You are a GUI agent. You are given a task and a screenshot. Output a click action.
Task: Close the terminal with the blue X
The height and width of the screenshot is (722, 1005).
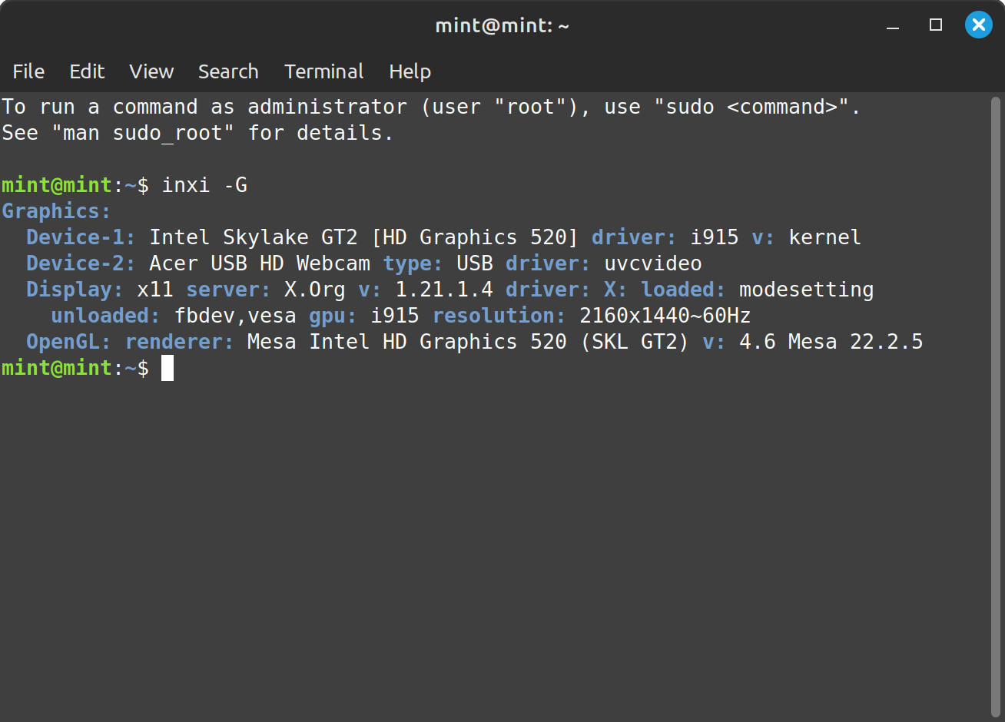point(979,25)
